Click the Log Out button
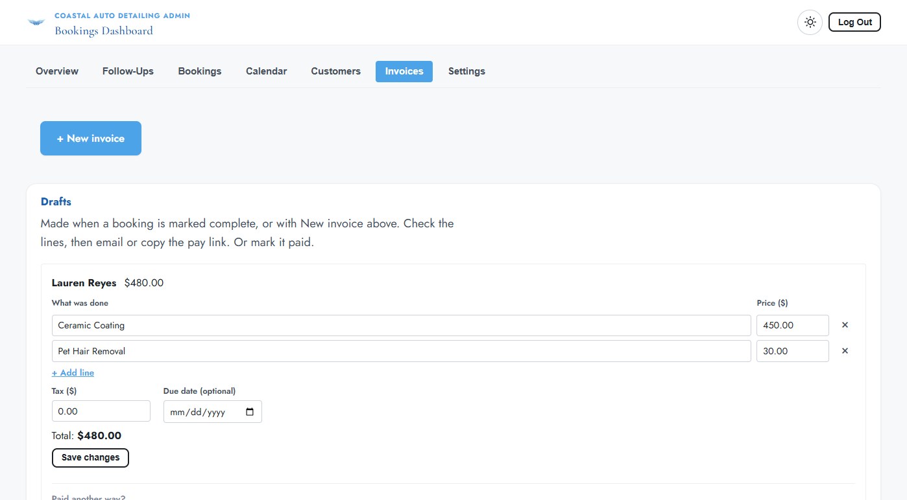 pyautogui.click(x=854, y=22)
